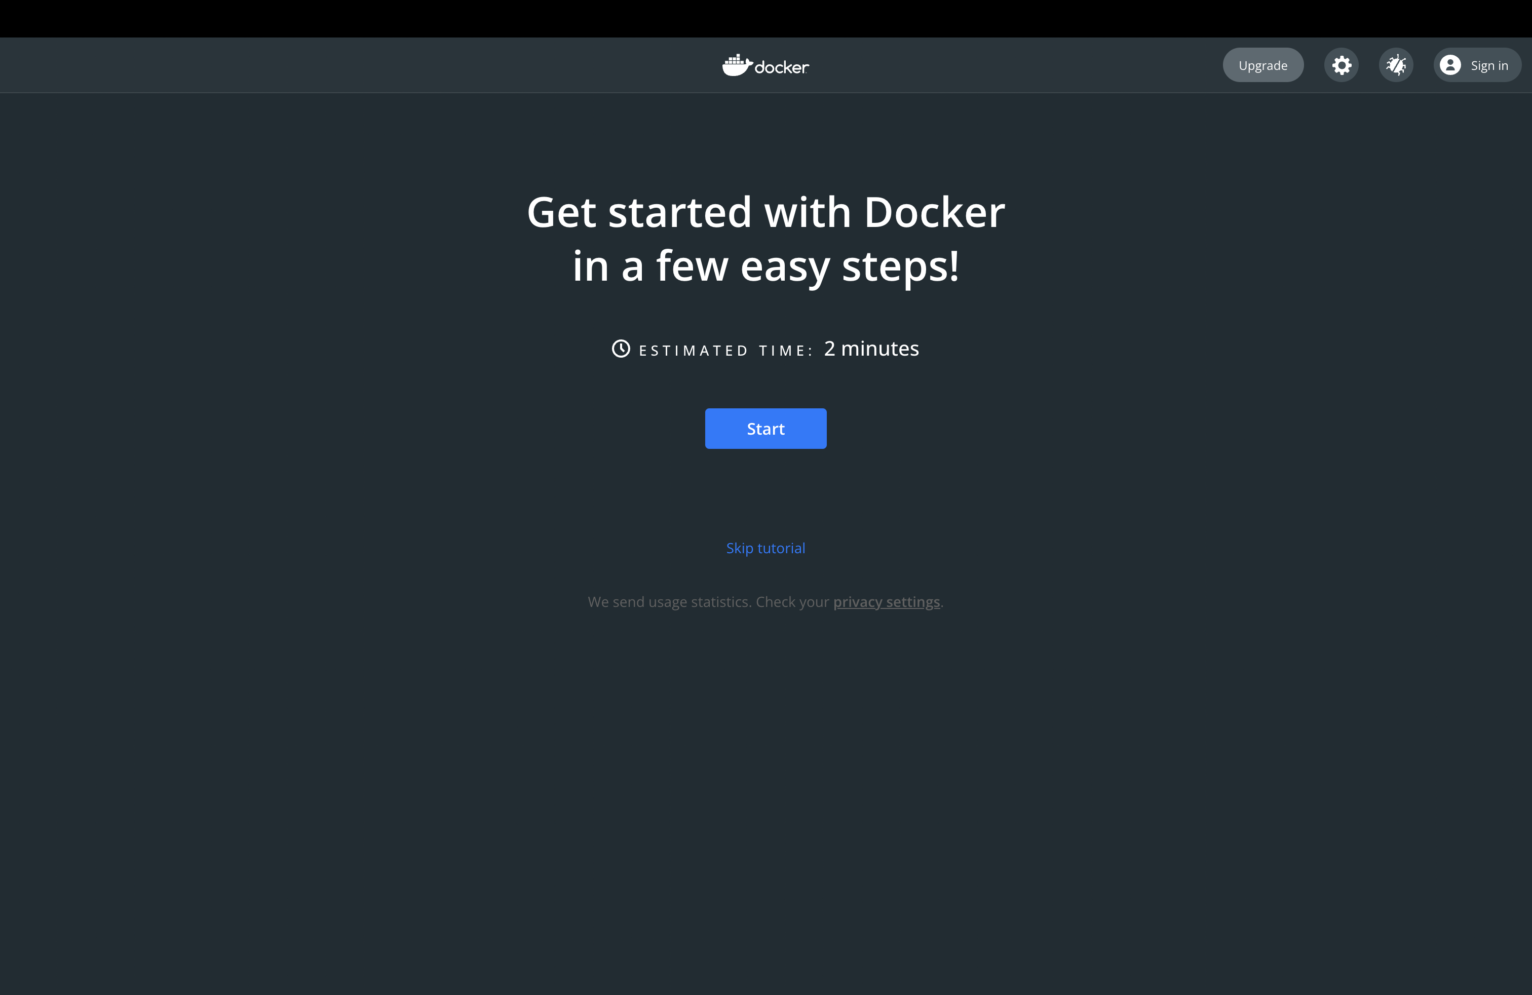
Task: Click the empty area below privacy notice
Action: click(765, 772)
